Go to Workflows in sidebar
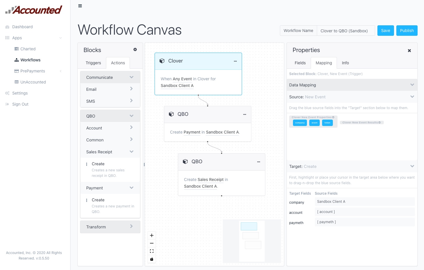Screen dimensions: 424x270 point(30,60)
